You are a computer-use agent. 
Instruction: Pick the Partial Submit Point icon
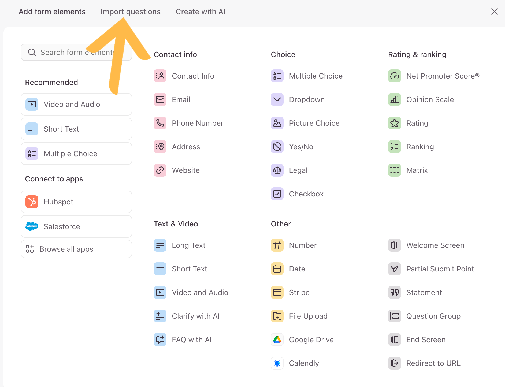(x=394, y=269)
